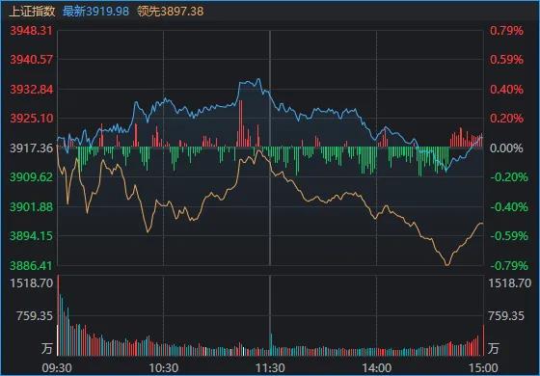The image size is (540, 376).
Task: Click the tallest red momentum bar before 11:30
Action: [241, 123]
